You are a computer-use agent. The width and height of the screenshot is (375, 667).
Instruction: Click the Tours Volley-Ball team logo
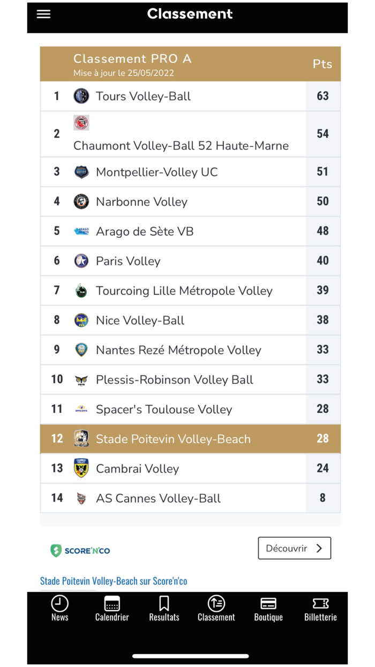click(81, 95)
